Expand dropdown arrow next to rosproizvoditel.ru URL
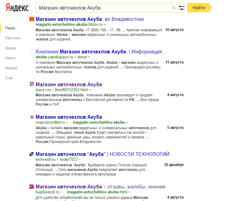This screenshot has width=228, height=201. coord(127,122)
